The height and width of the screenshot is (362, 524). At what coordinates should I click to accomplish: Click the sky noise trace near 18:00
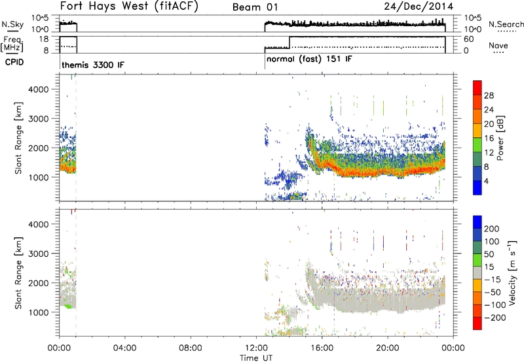coord(354,24)
